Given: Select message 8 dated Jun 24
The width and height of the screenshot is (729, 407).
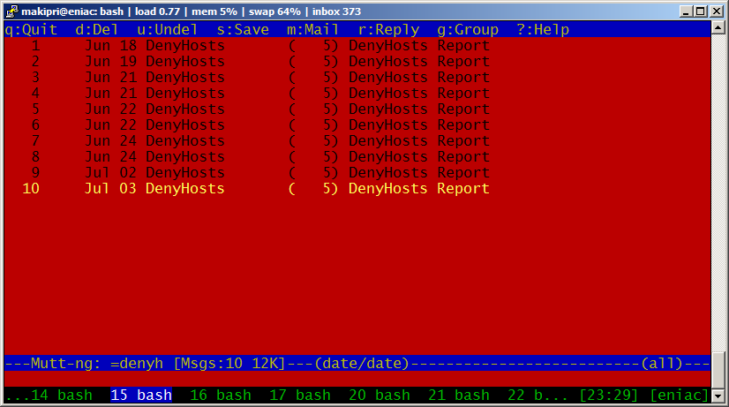Looking at the screenshot, I should [357, 157].
